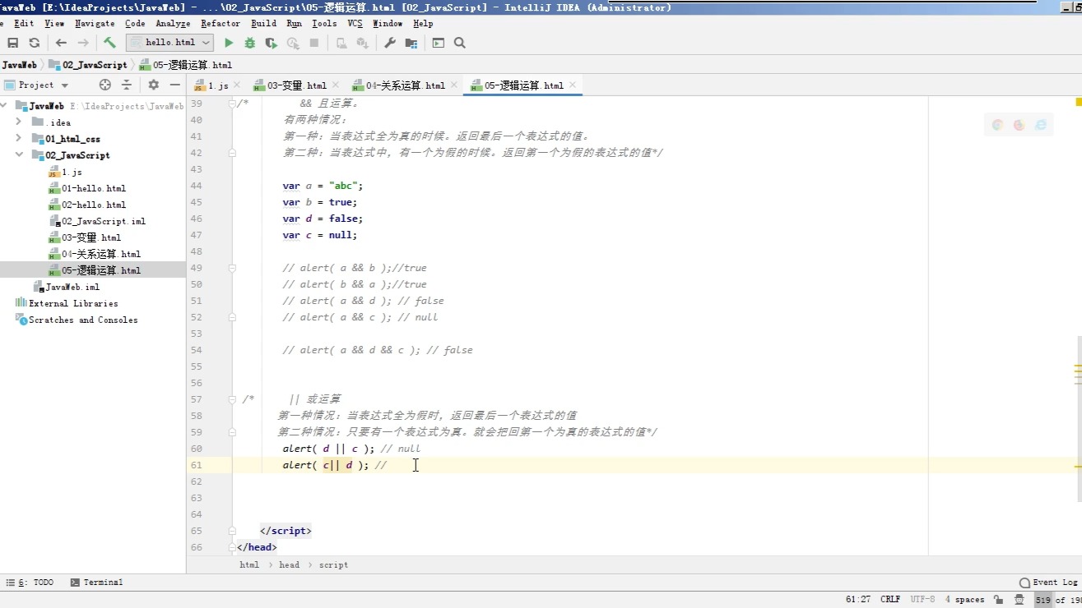1082x608 pixels.
Task: Expand the 01_html_css module
Action: 19,139
